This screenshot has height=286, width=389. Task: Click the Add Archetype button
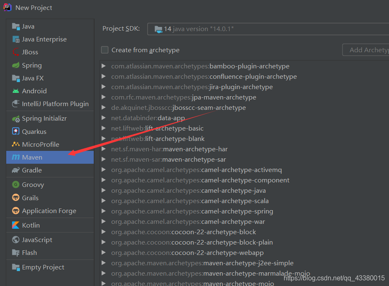tap(366, 50)
